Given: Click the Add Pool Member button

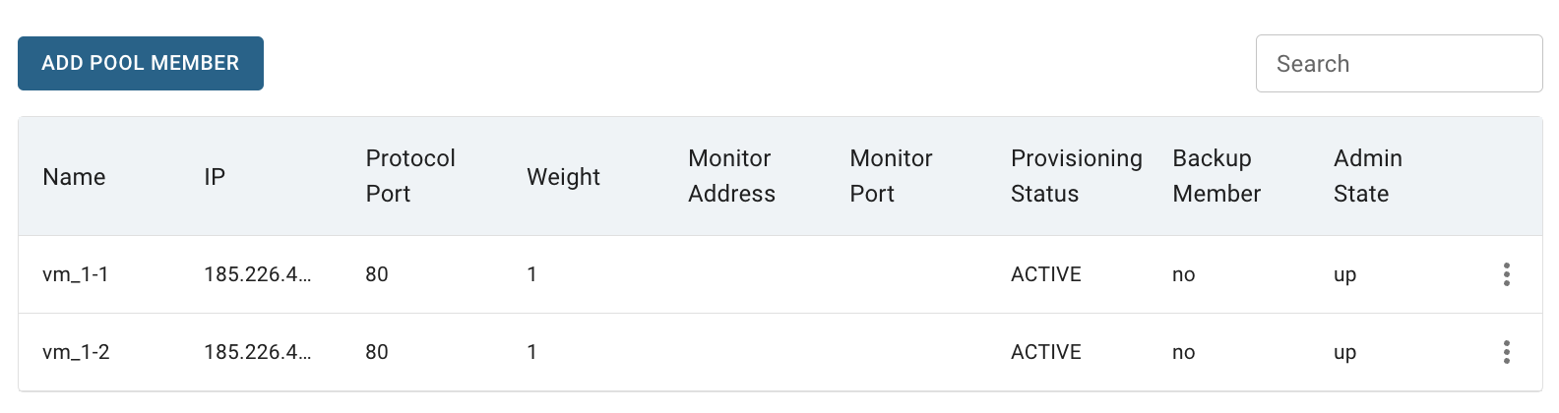Looking at the screenshot, I should pyautogui.click(x=141, y=63).
